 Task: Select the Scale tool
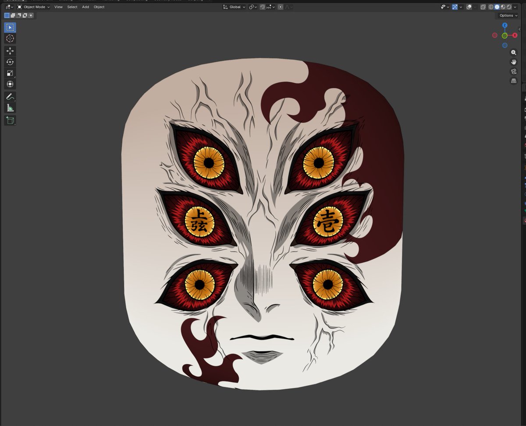click(x=10, y=73)
